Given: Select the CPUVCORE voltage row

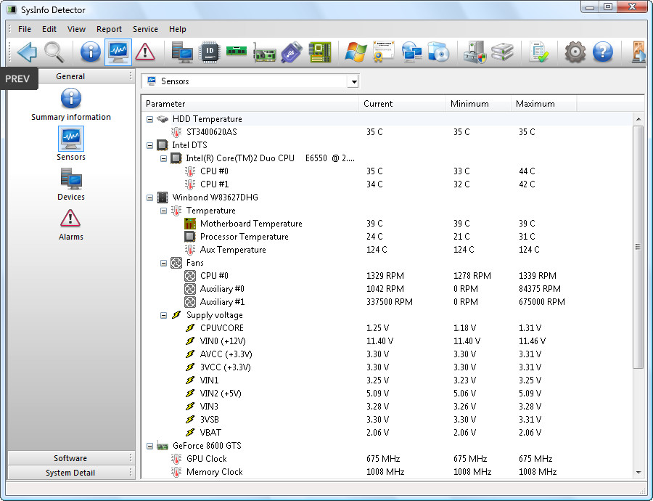Looking at the screenshot, I should coord(387,328).
